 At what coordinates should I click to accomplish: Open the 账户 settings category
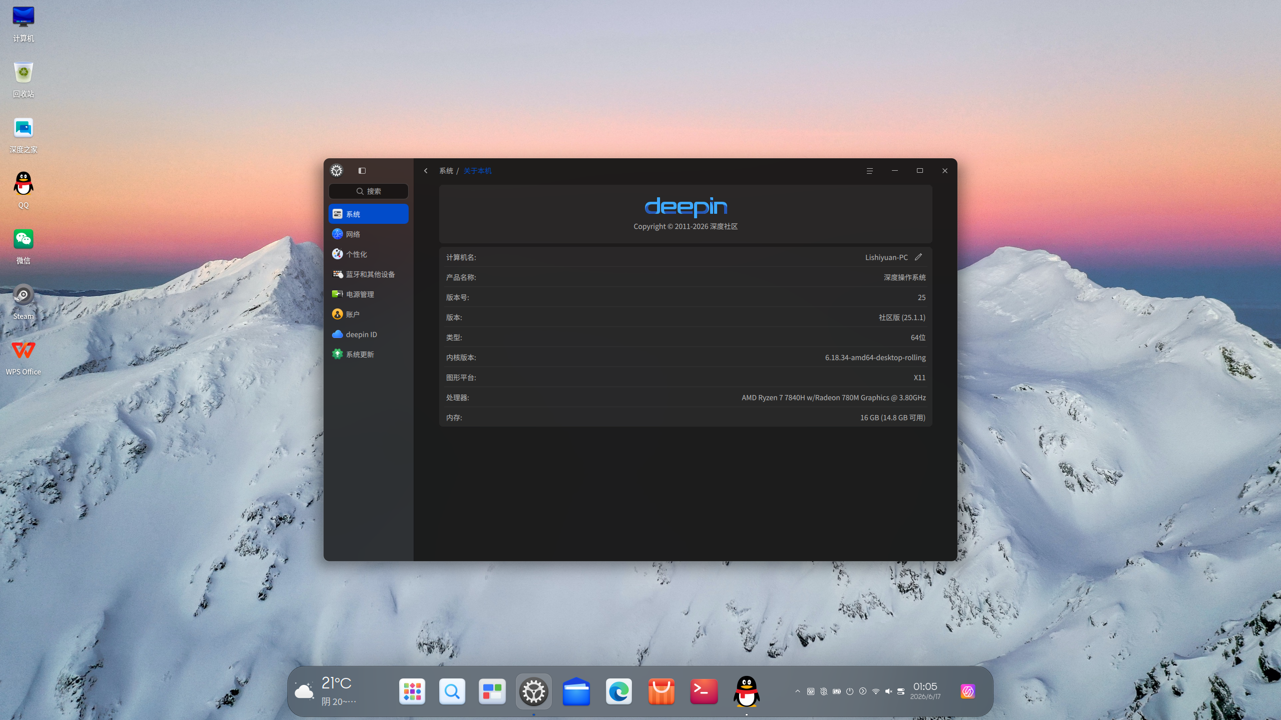tap(369, 314)
